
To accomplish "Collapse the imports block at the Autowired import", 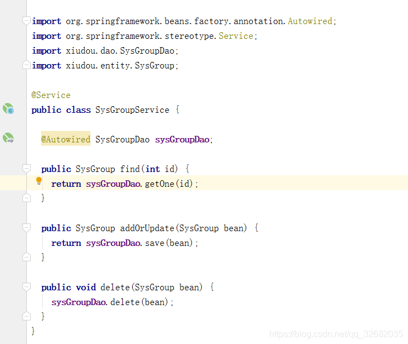I will coord(26,20).
